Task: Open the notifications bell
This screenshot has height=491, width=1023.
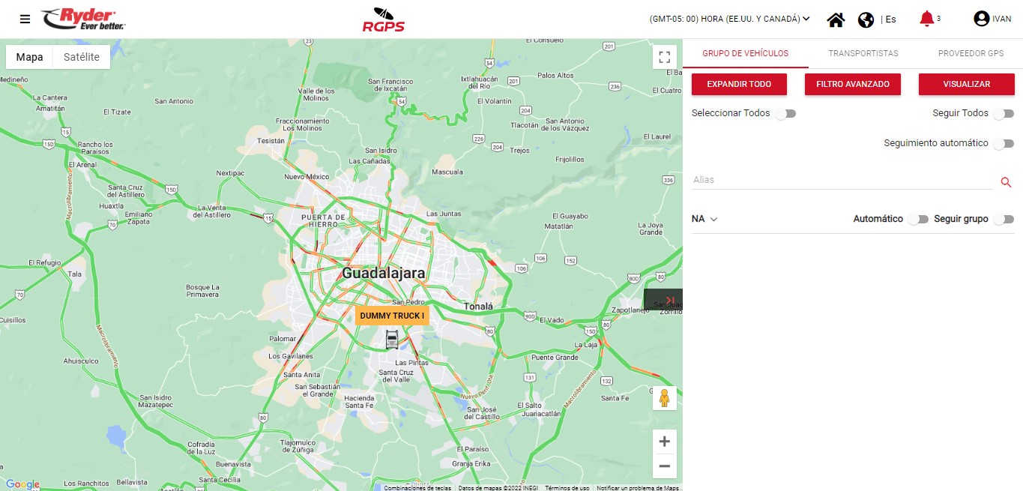Action: click(927, 19)
